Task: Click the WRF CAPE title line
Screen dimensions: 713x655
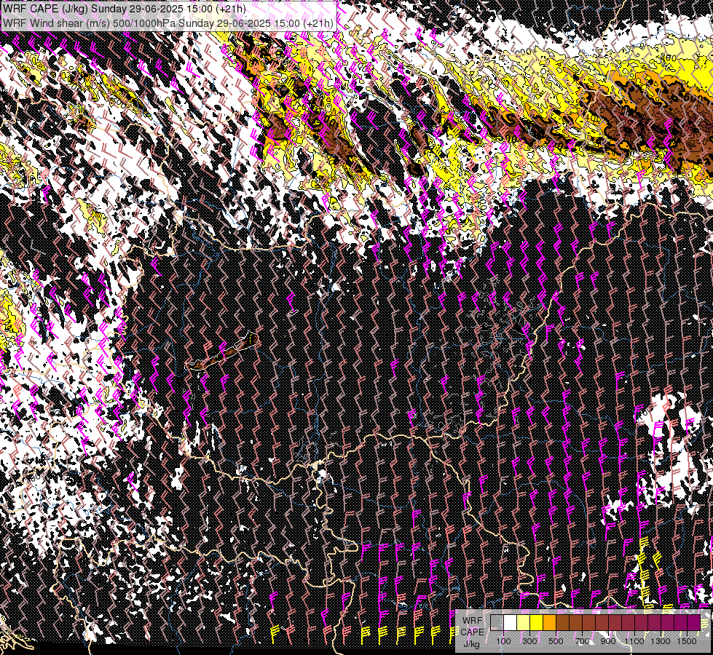Action: coord(124,9)
